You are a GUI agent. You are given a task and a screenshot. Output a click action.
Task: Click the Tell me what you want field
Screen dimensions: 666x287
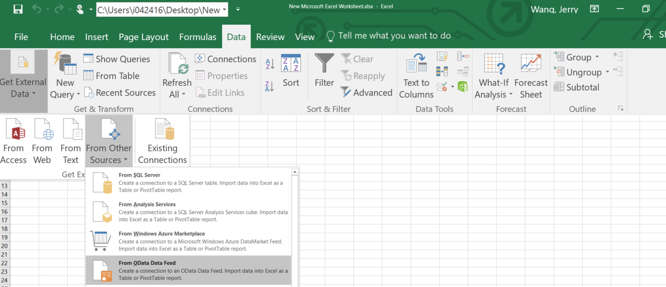coord(388,36)
